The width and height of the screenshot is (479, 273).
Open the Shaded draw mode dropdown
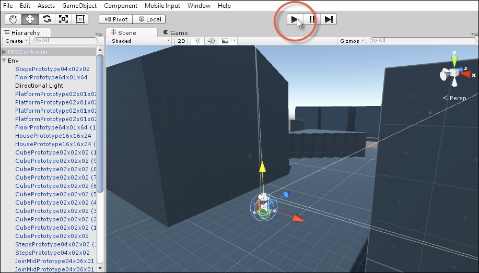pos(140,41)
